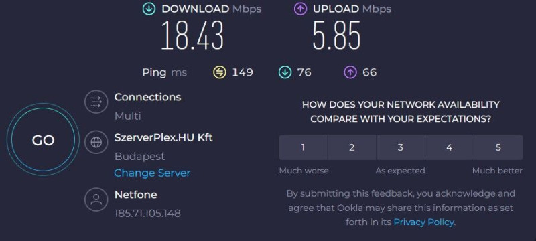Rate network availability as 1

point(304,147)
